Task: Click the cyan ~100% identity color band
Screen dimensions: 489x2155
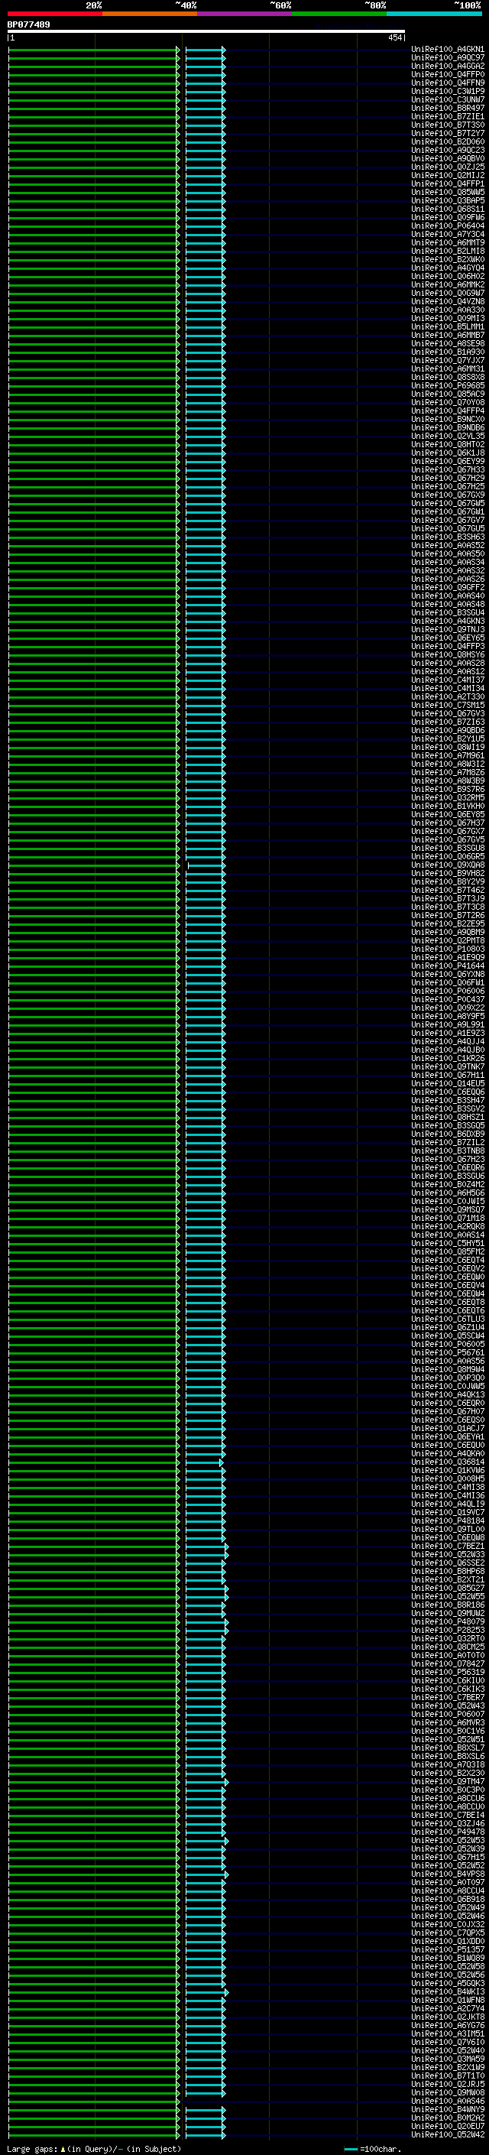Action: [435, 14]
